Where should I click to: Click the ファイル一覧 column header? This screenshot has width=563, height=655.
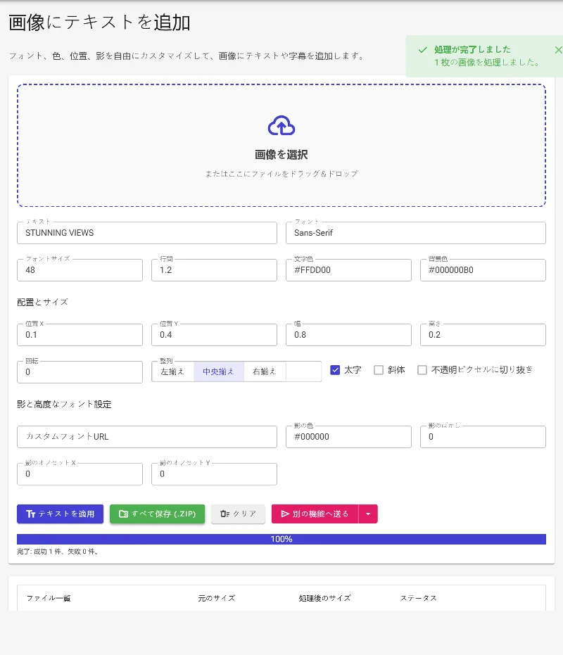pyautogui.click(x=49, y=598)
